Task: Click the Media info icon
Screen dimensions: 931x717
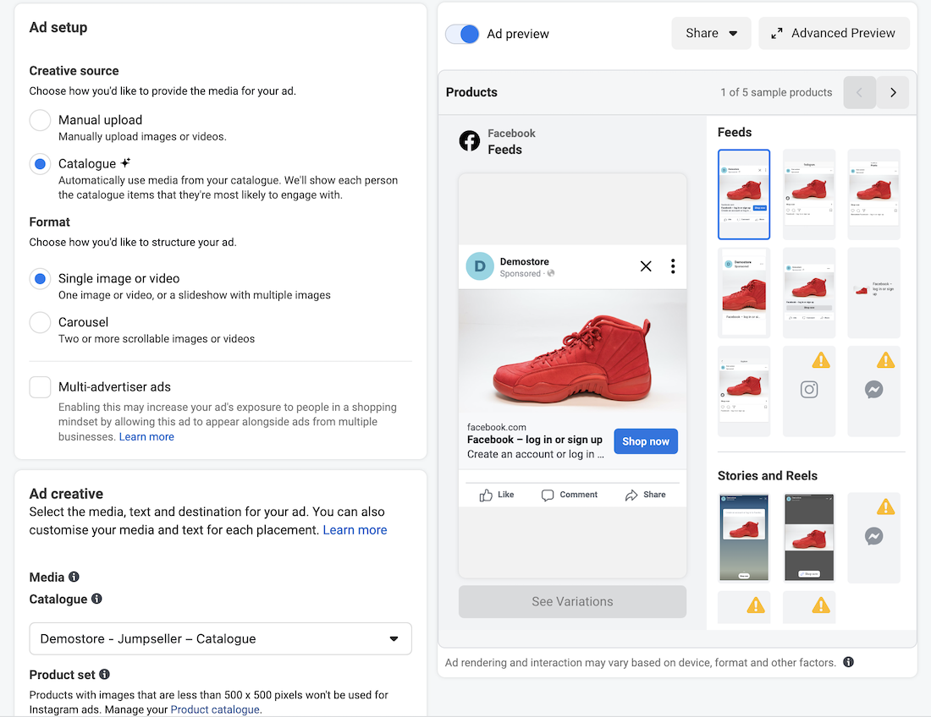Action: [74, 577]
